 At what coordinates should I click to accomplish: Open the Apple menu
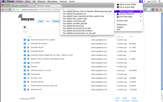(4, 1)
